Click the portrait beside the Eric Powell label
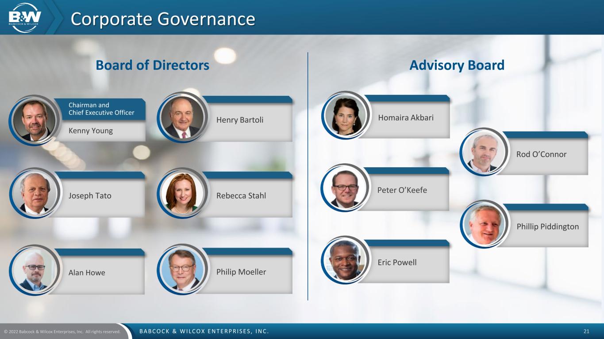604x339 pixels. pyautogui.click(x=345, y=260)
